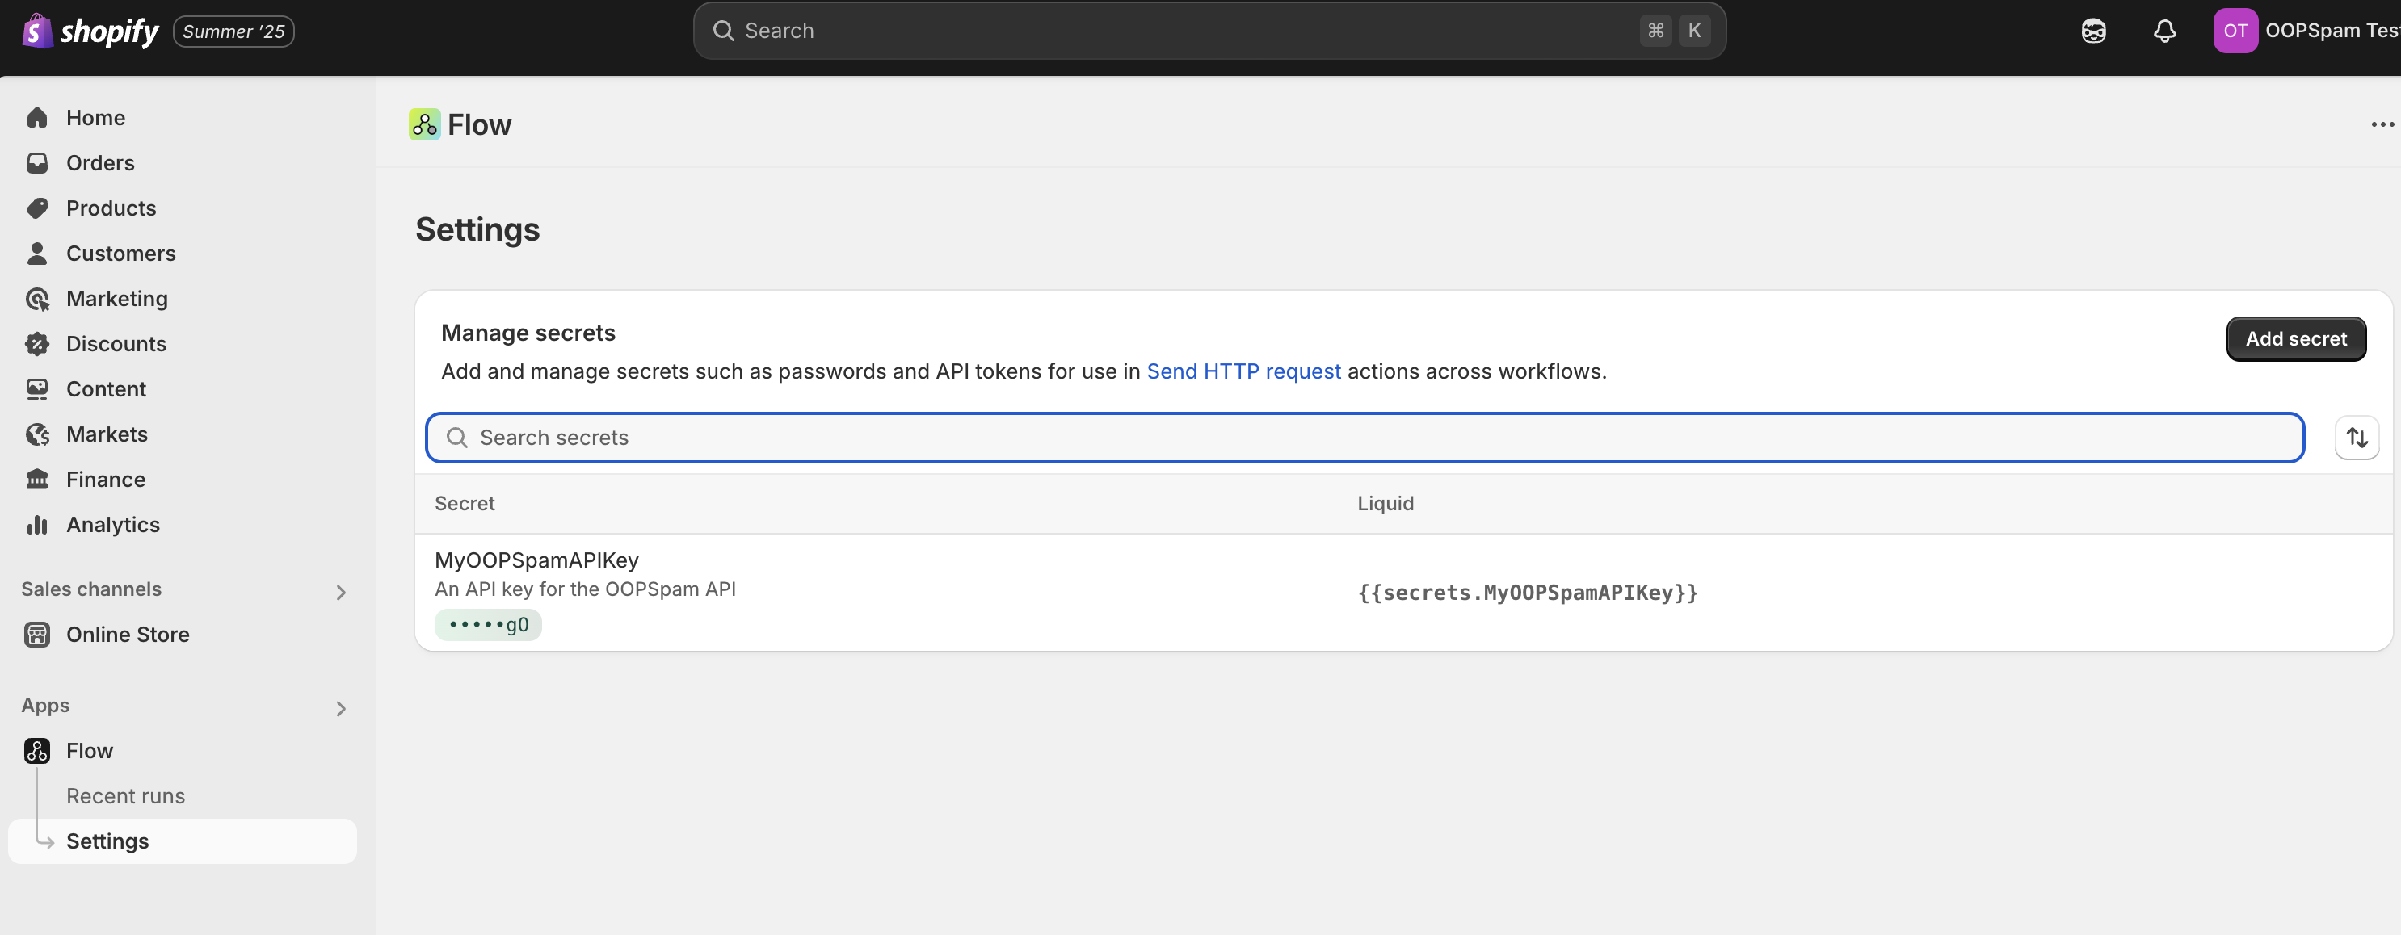The image size is (2401, 935).
Task: Click the Customers person icon
Action: (x=37, y=254)
